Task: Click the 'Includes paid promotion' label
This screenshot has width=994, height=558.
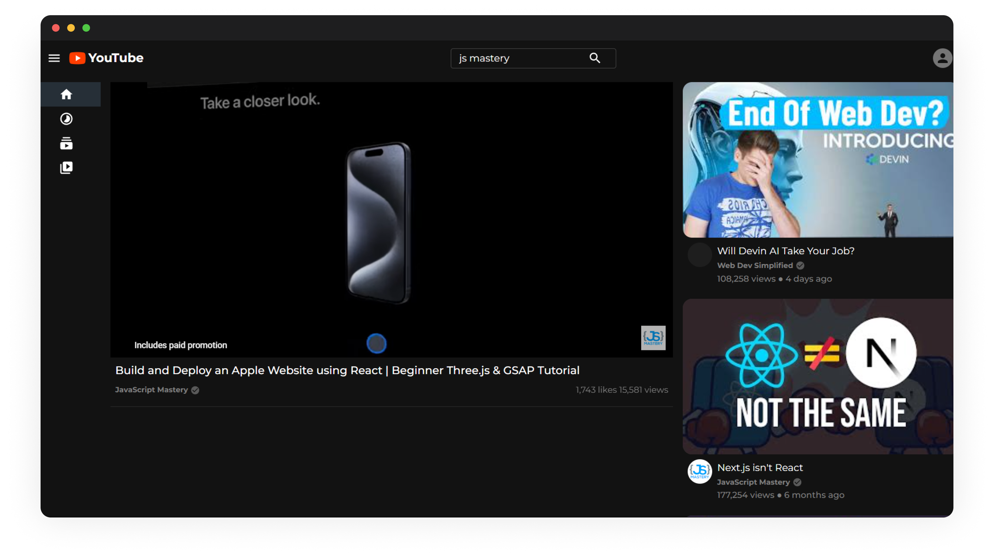Action: (x=180, y=345)
